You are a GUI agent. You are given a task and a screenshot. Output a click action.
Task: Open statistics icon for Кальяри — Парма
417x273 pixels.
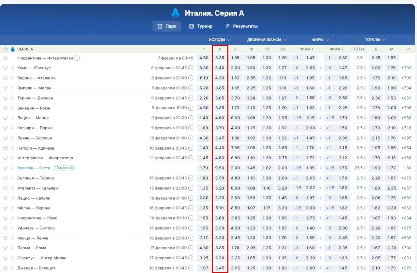pyautogui.click(x=191, y=128)
